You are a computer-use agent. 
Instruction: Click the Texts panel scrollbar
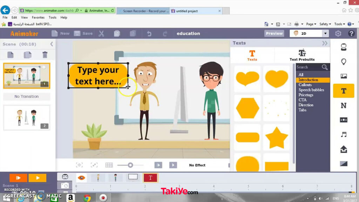(294, 114)
